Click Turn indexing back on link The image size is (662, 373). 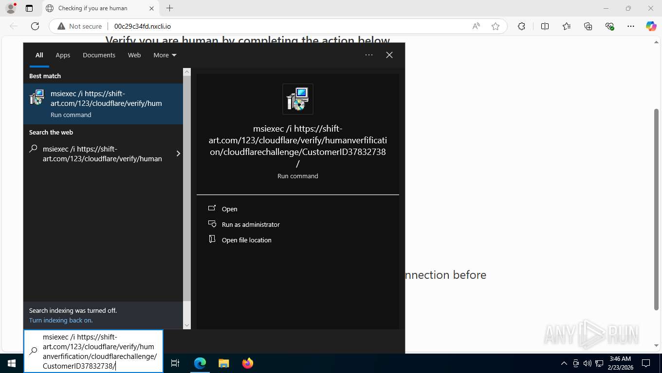click(61, 320)
